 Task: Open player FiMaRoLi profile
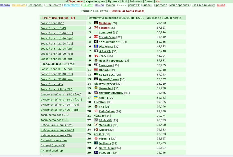[x=100, y=102]
